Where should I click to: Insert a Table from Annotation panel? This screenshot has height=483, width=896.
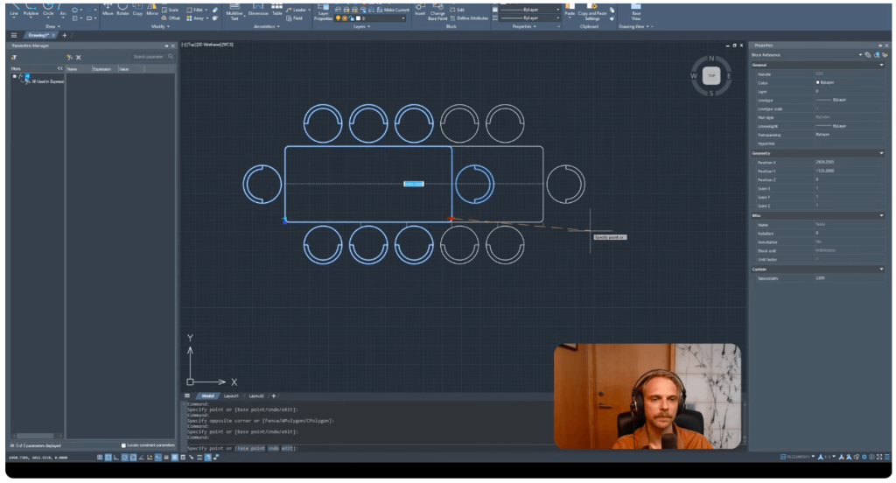(277, 13)
